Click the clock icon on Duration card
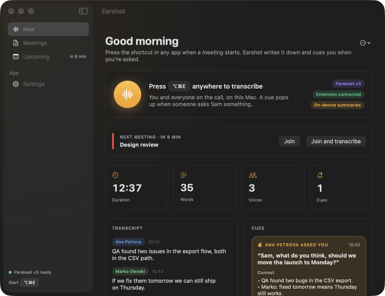 [115, 175]
